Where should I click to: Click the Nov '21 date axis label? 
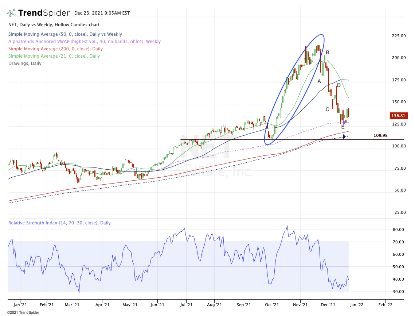[x=300, y=305]
